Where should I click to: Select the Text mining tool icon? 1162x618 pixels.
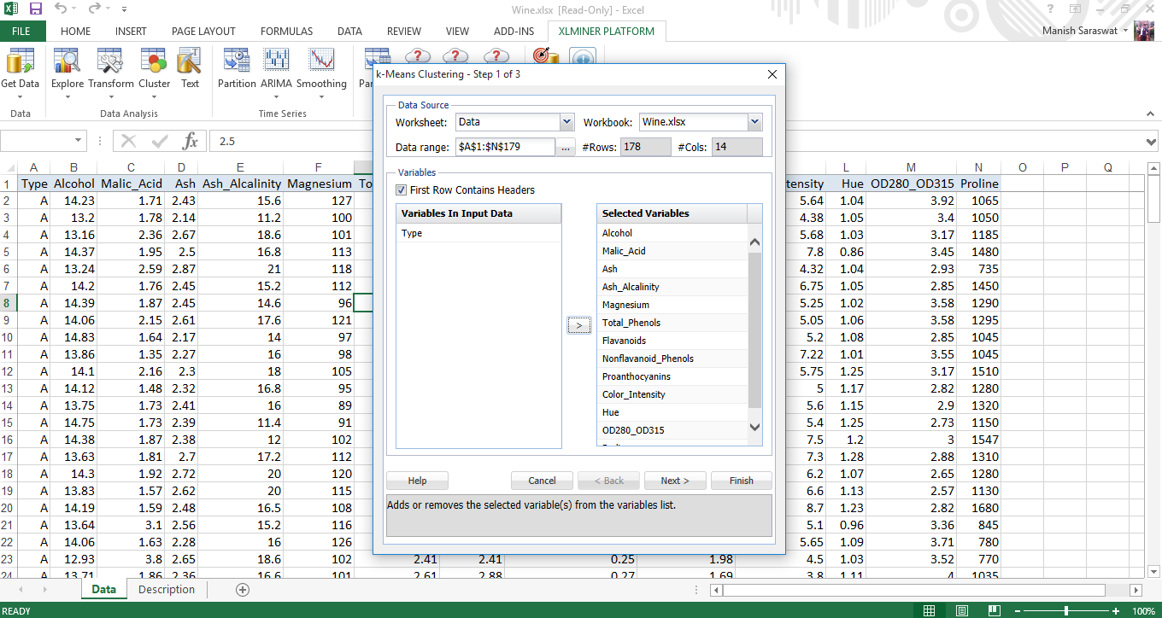click(x=190, y=68)
